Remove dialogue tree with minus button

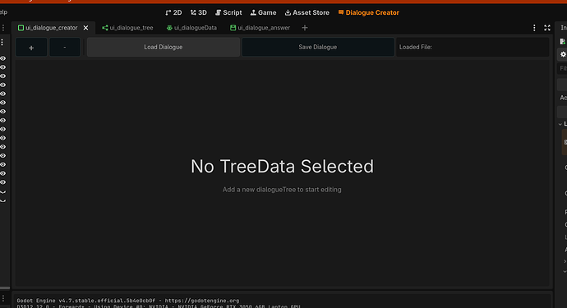pyautogui.click(x=65, y=48)
